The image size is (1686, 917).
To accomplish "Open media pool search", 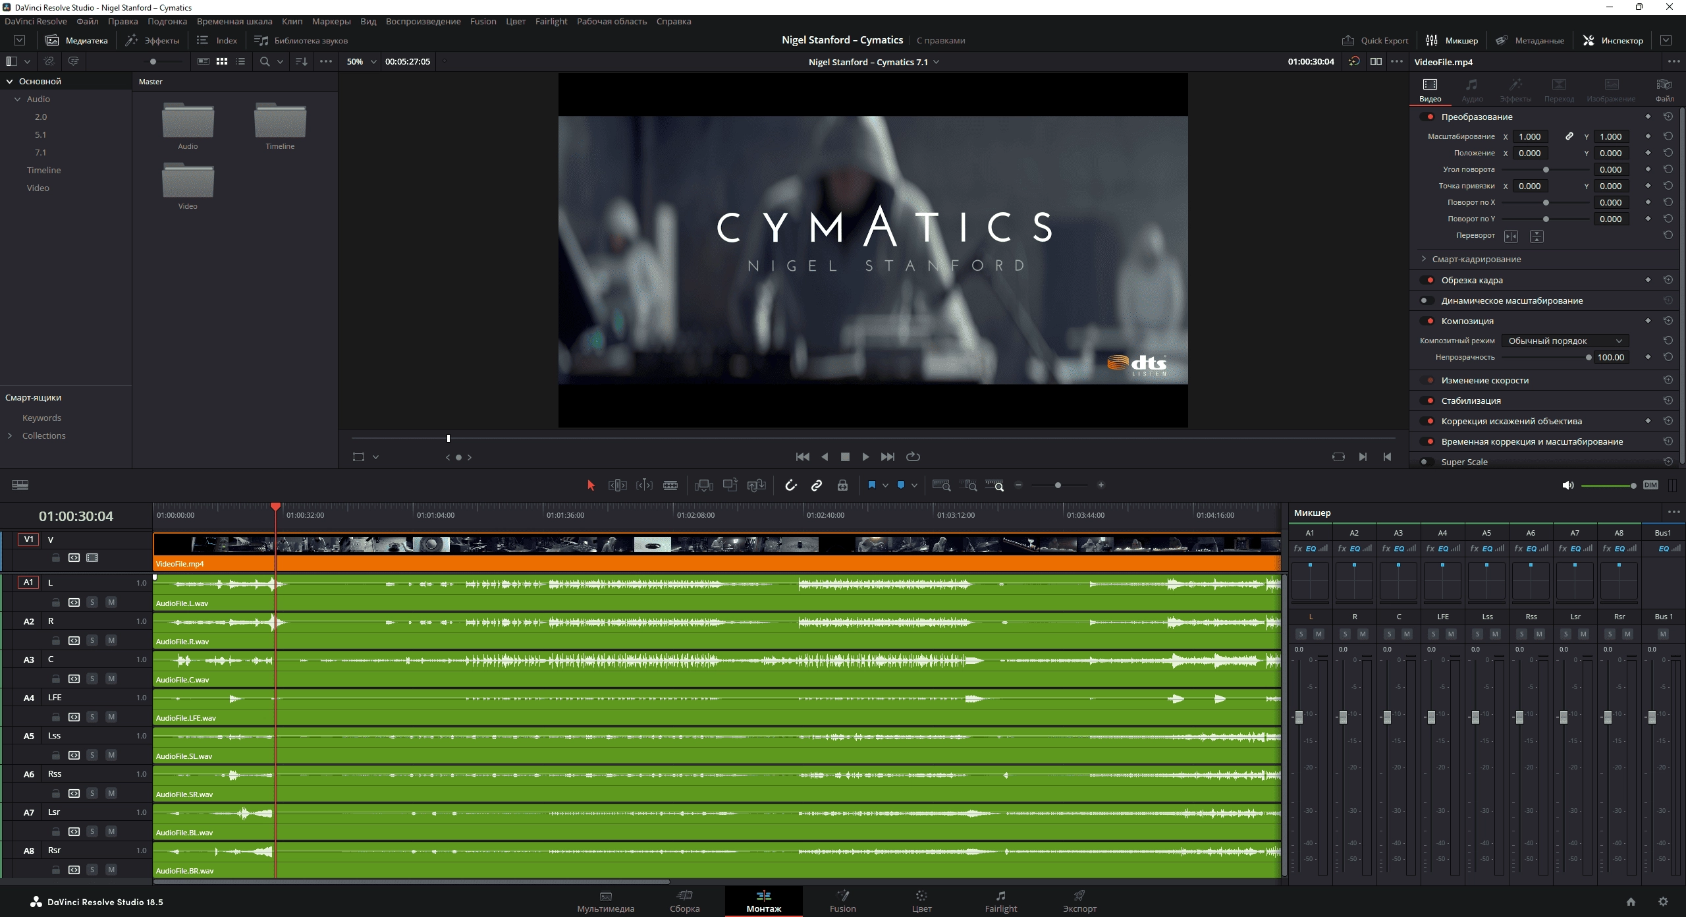I will click(265, 61).
